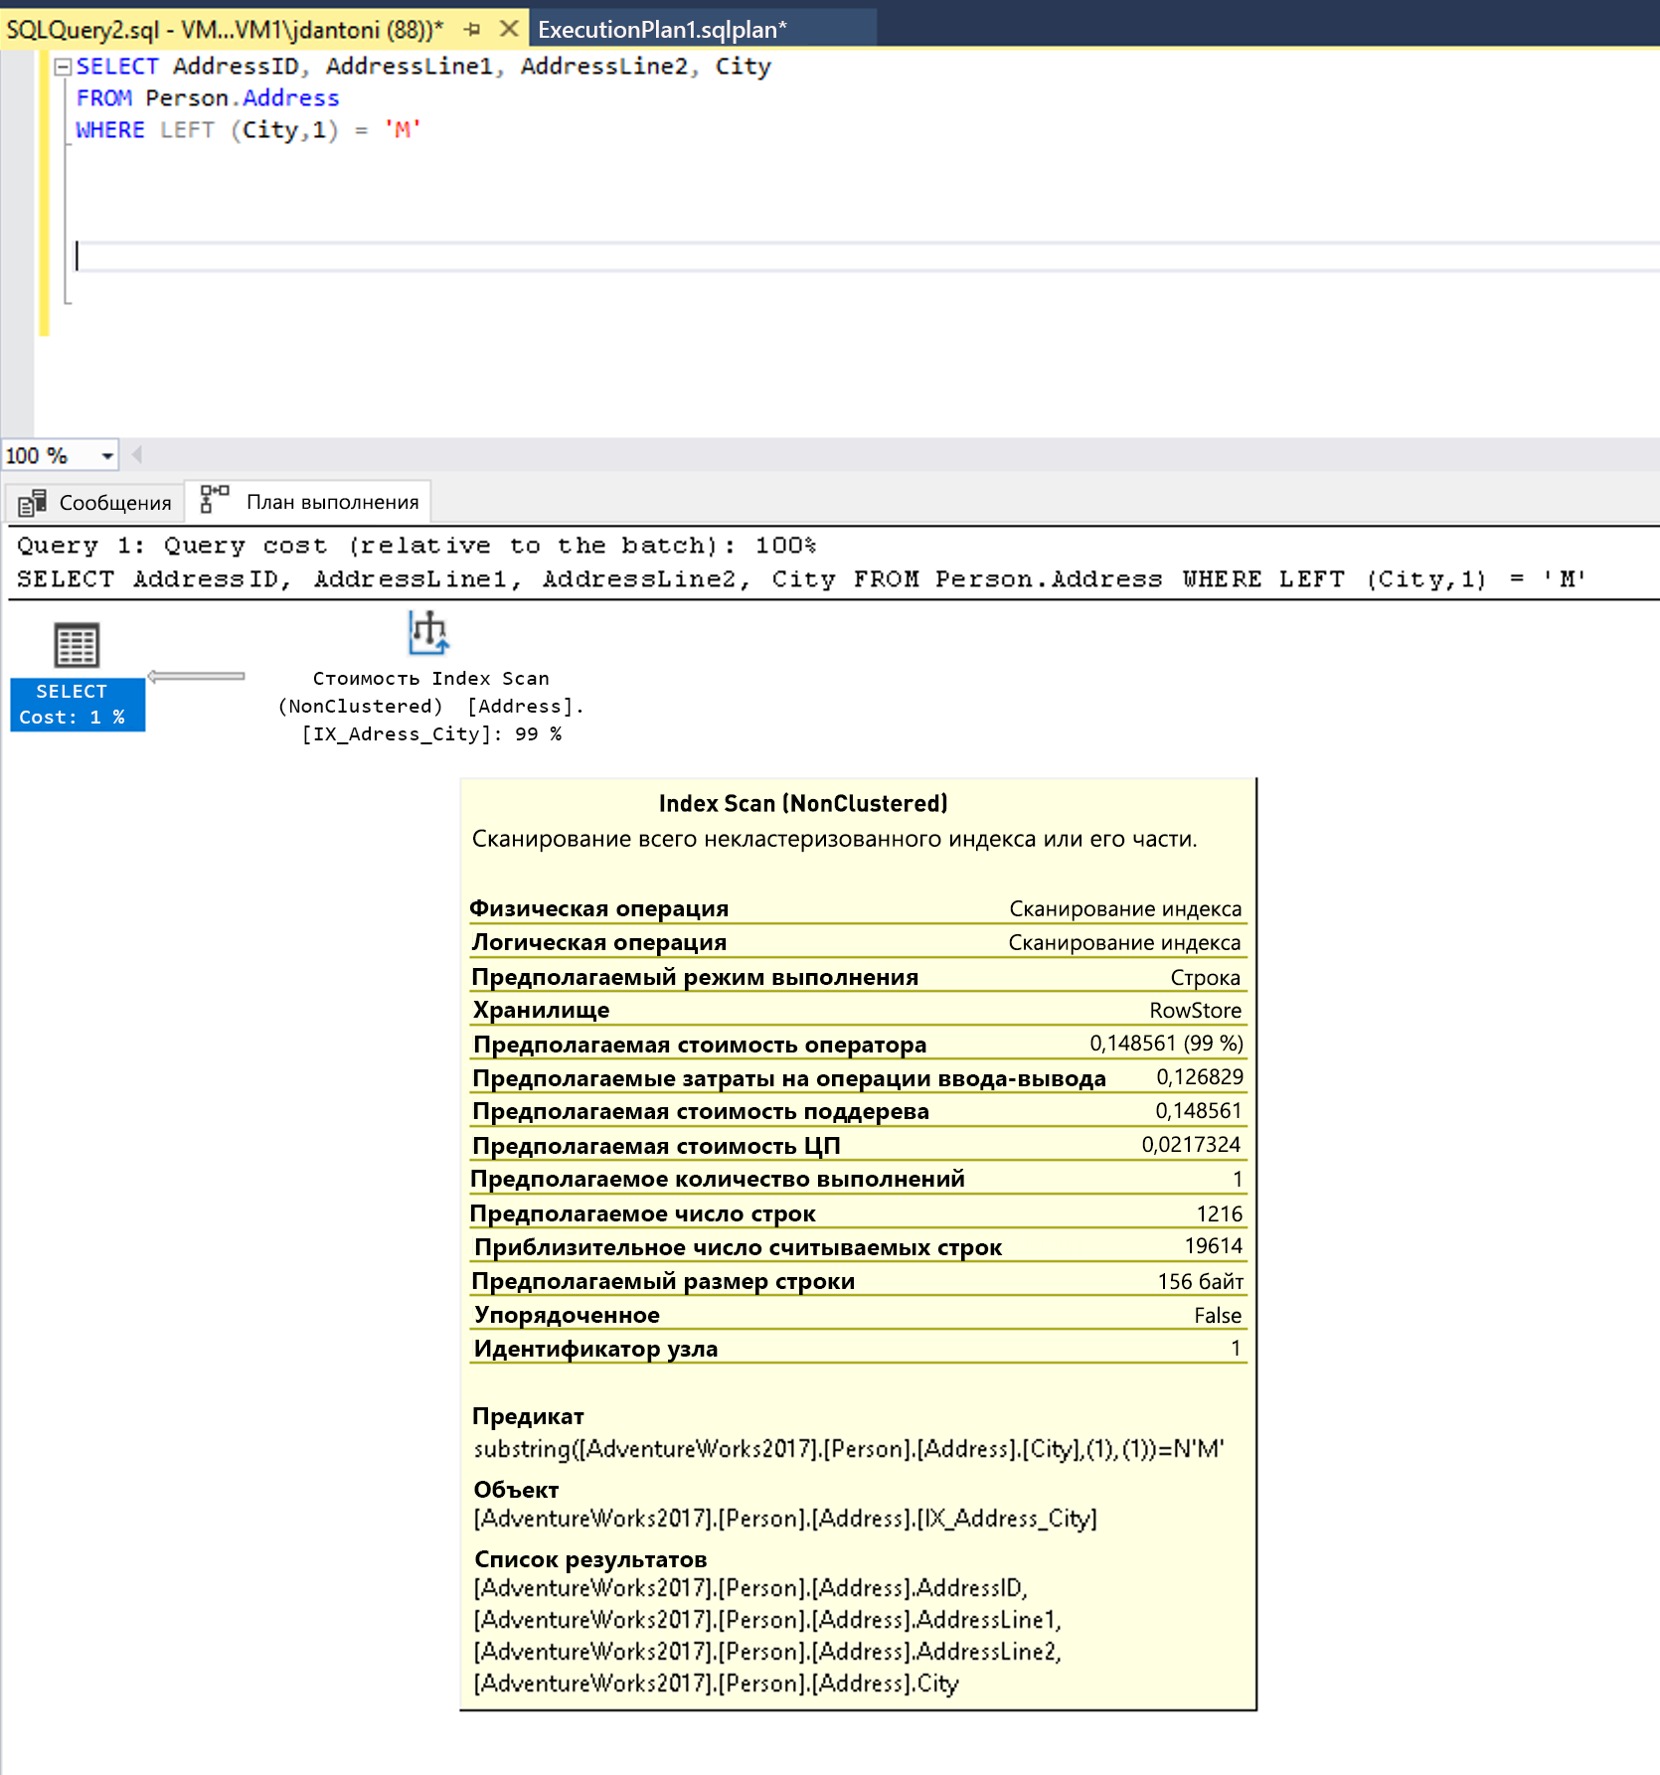The image size is (1660, 1775).
Task: Click the Хранилище property label
Action: (x=541, y=1011)
